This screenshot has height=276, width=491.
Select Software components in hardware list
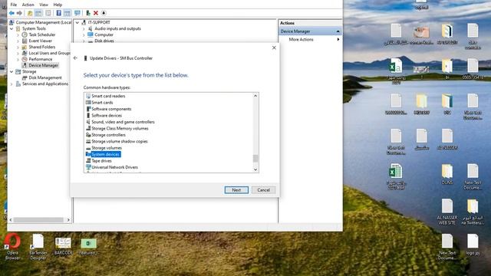pyautogui.click(x=111, y=109)
